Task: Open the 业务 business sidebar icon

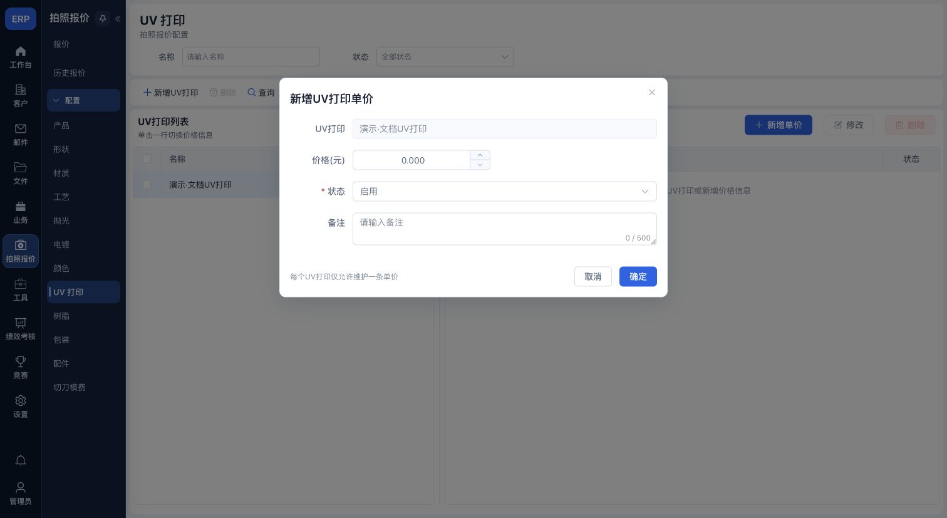Action: 21,212
